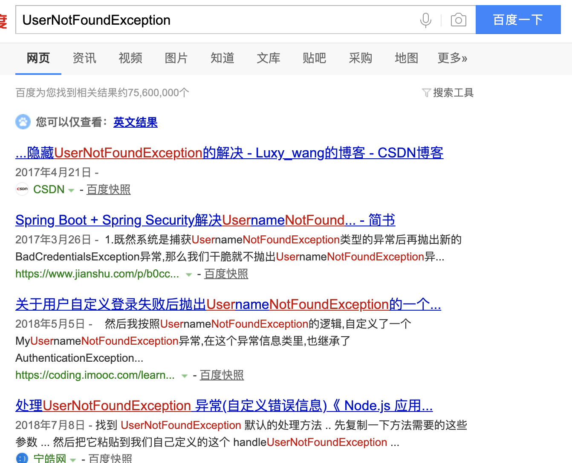Click the result count text 约75,600,000个
This screenshot has width=572, height=463.
click(153, 93)
